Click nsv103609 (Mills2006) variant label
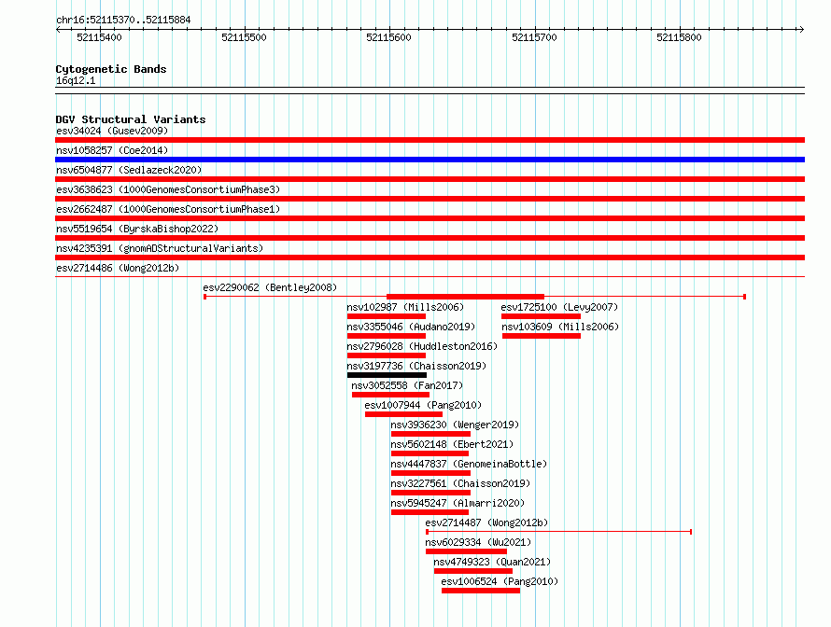This screenshot has height=627, width=831. click(x=560, y=327)
